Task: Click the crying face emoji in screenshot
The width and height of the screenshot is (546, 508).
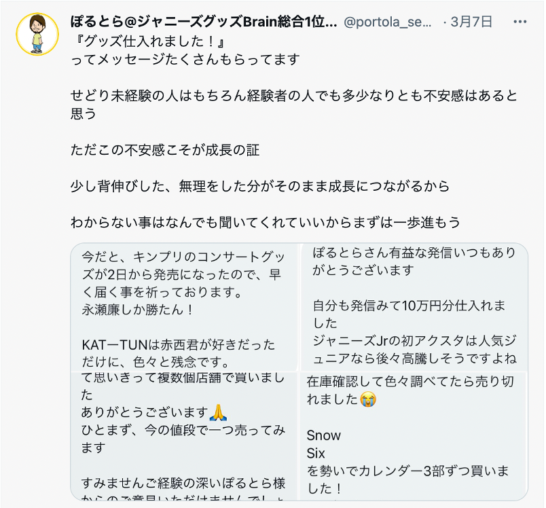Action: pos(368,399)
